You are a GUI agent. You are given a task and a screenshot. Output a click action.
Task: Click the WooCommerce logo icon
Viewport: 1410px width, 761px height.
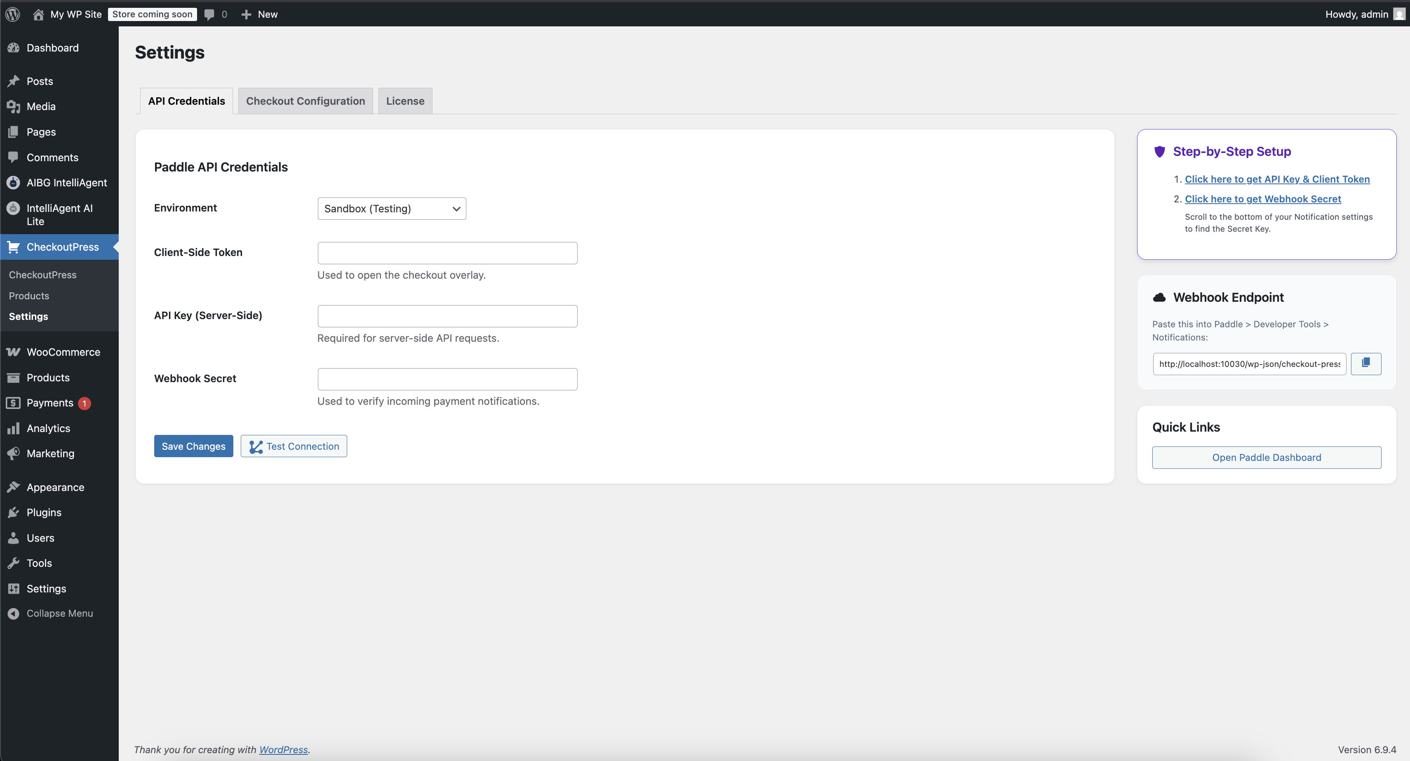click(x=14, y=352)
